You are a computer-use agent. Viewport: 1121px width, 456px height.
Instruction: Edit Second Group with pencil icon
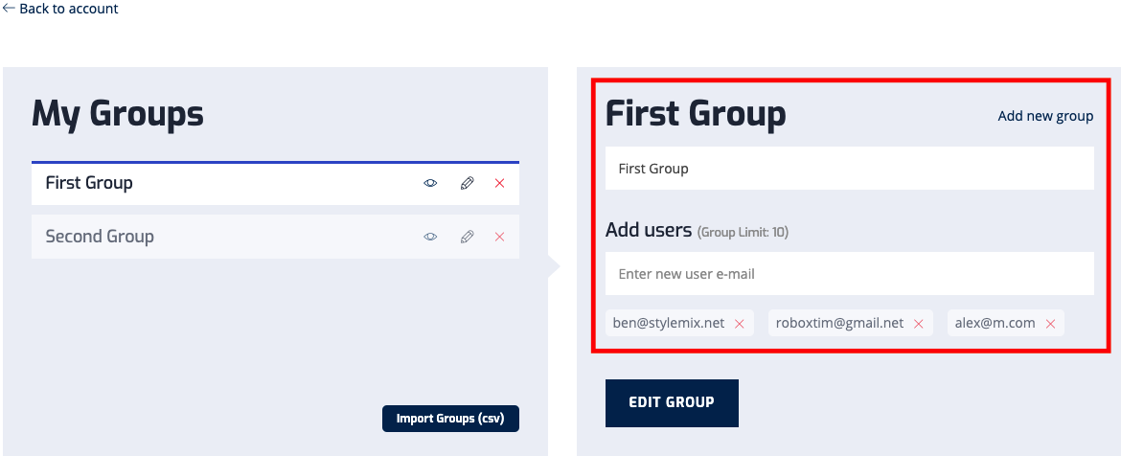[467, 237]
